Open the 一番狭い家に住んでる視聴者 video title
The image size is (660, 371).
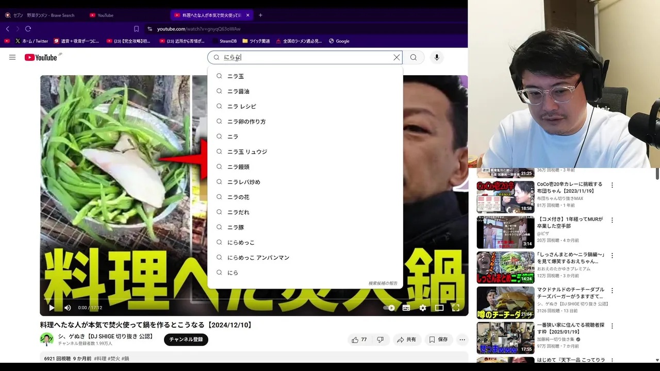coord(571,329)
